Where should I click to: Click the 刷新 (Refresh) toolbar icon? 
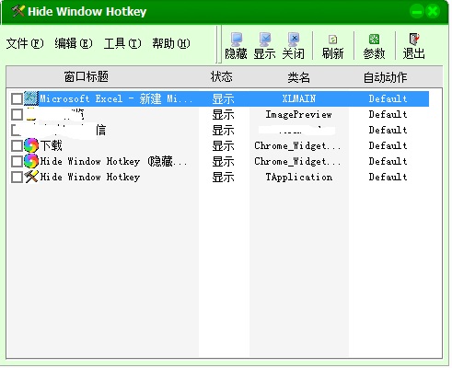(332, 46)
